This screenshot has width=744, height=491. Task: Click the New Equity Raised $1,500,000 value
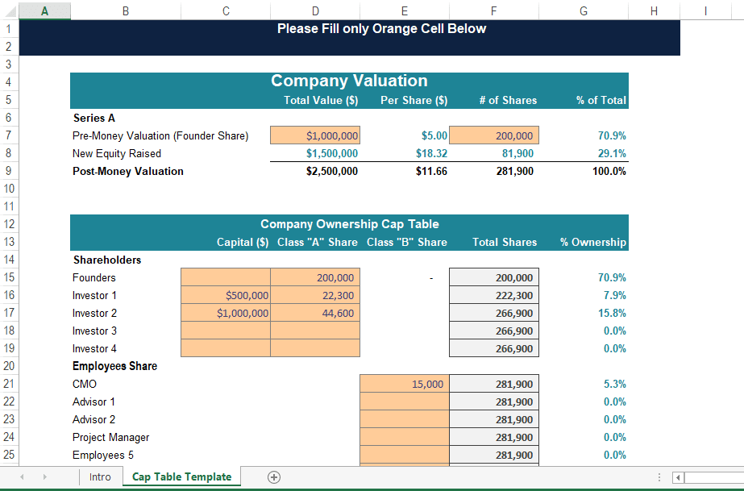[x=314, y=153]
